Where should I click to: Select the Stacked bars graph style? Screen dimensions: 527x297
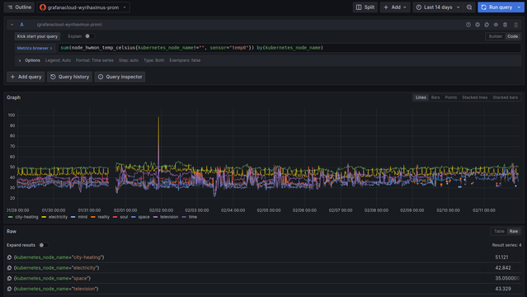506,97
